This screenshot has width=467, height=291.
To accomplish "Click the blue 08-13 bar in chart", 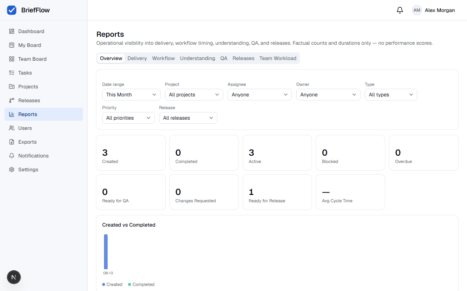I will [106, 252].
